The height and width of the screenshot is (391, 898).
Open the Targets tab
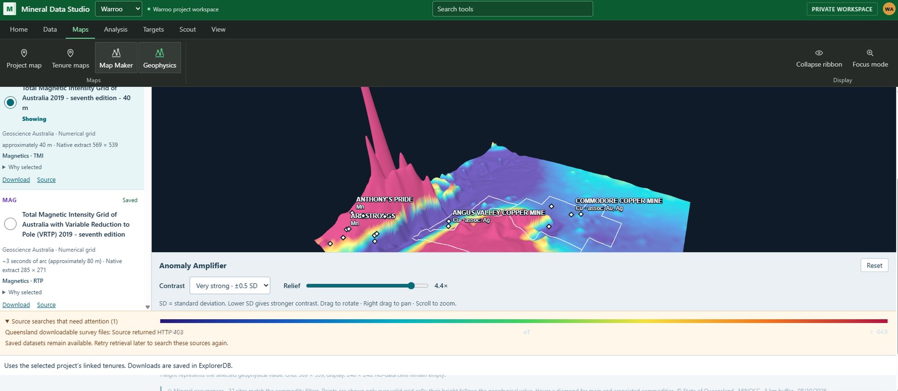click(x=153, y=30)
